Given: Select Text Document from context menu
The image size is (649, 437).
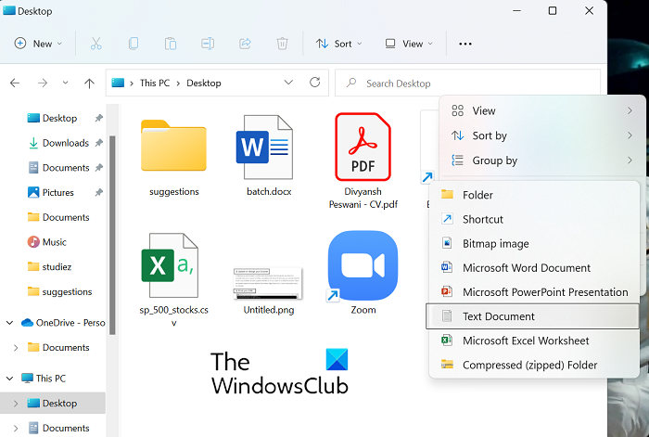Looking at the screenshot, I should (x=498, y=316).
